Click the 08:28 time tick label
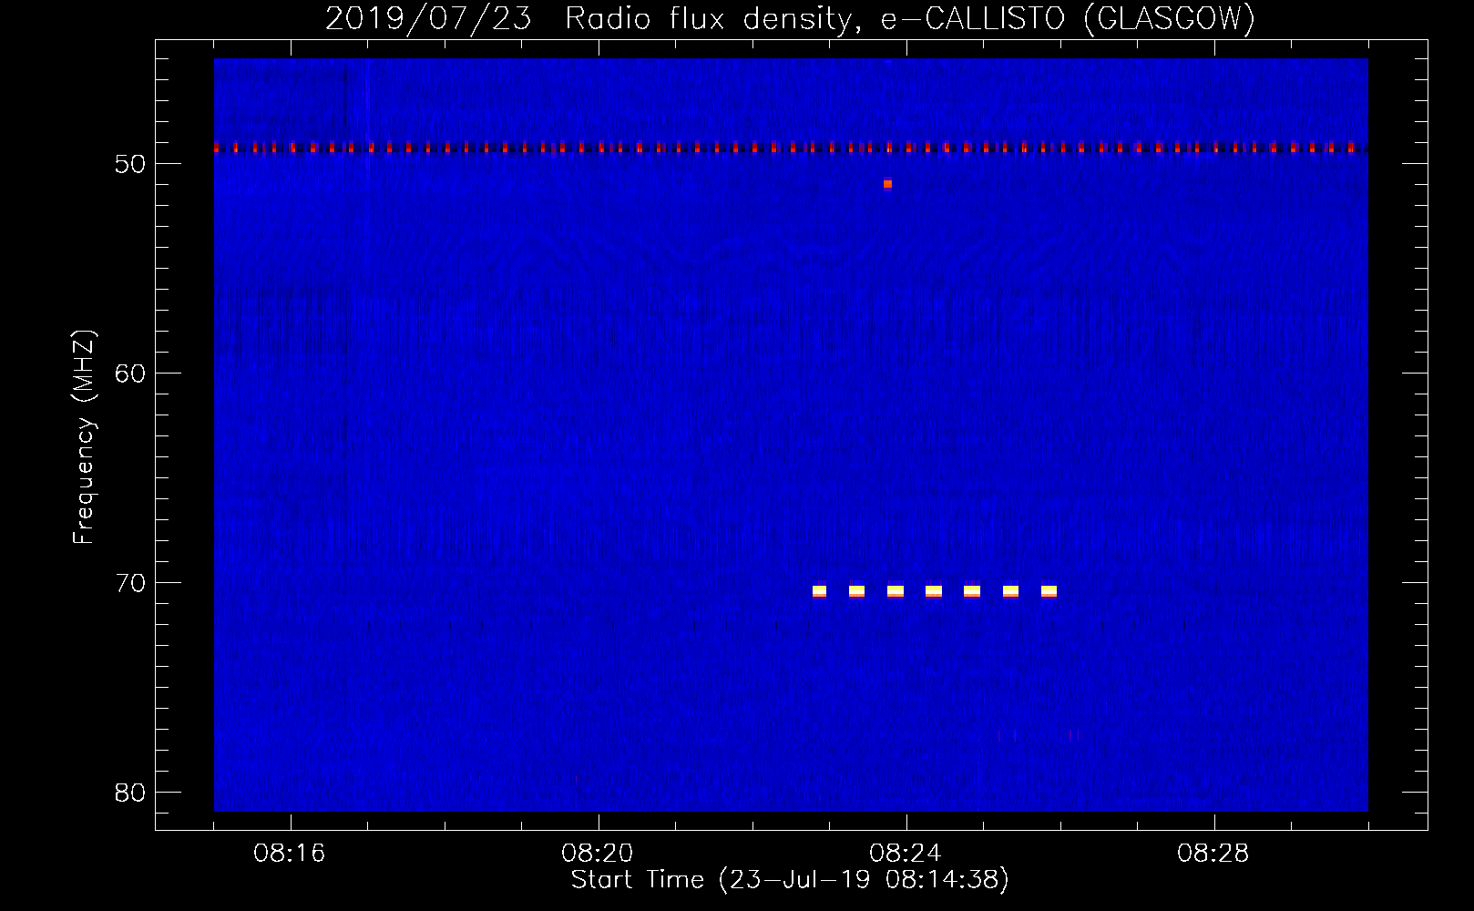 (1213, 854)
